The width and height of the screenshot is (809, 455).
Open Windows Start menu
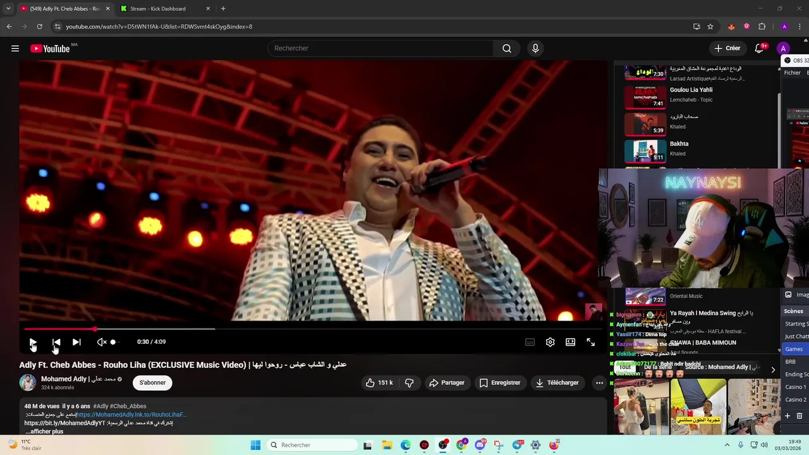255,445
